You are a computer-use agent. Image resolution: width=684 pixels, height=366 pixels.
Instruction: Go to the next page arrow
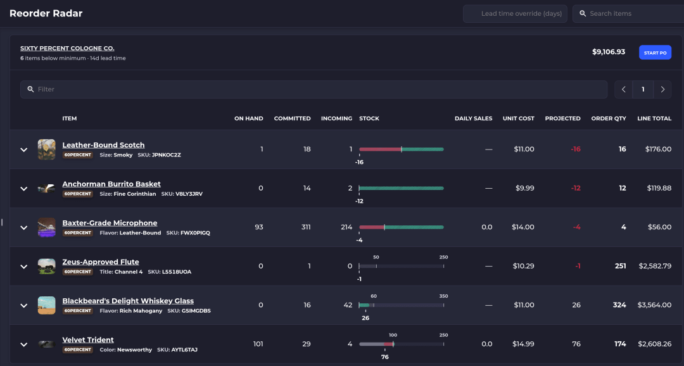tap(662, 89)
